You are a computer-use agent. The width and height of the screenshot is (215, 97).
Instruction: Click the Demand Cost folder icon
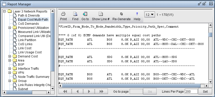(15, 56)
